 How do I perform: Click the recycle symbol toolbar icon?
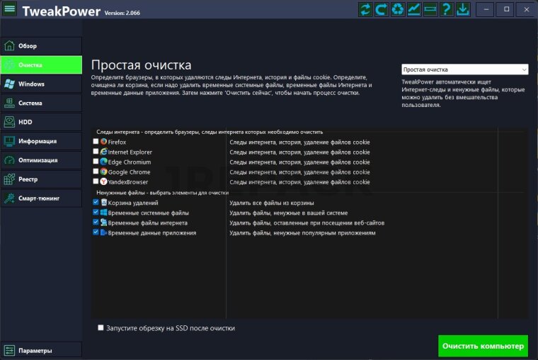click(x=398, y=9)
